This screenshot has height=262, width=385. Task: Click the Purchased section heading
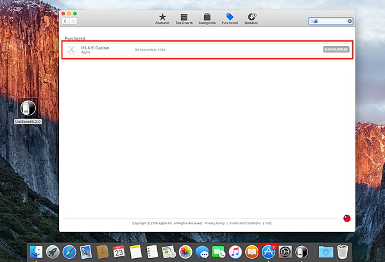75,38
